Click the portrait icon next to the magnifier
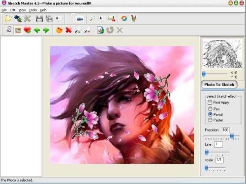The image size is (246, 184). [102, 18]
